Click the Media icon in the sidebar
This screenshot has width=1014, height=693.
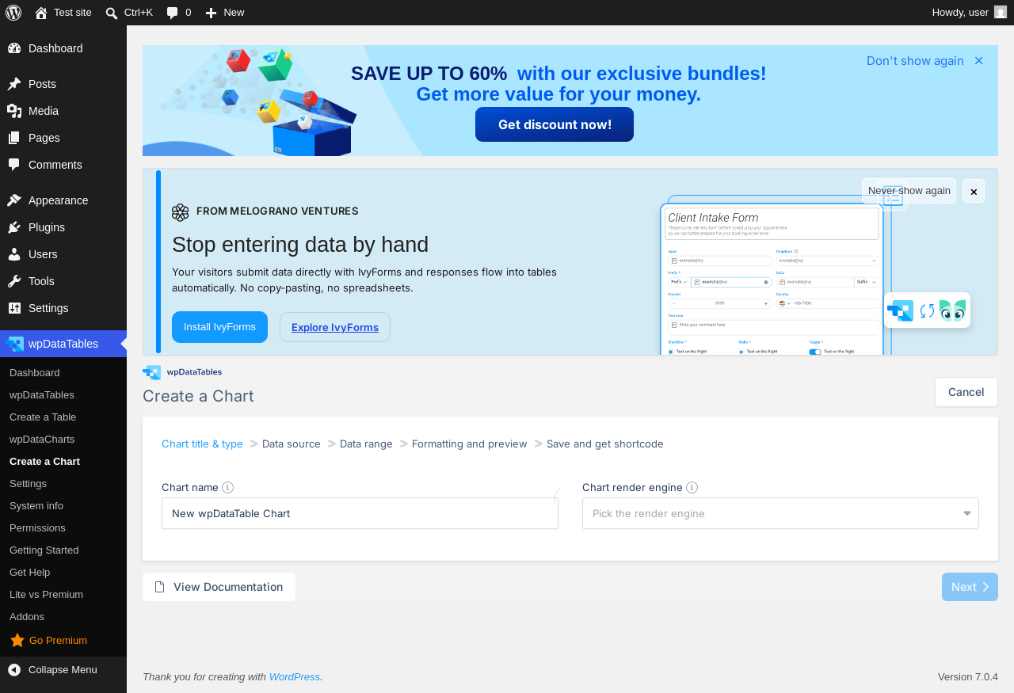14,111
